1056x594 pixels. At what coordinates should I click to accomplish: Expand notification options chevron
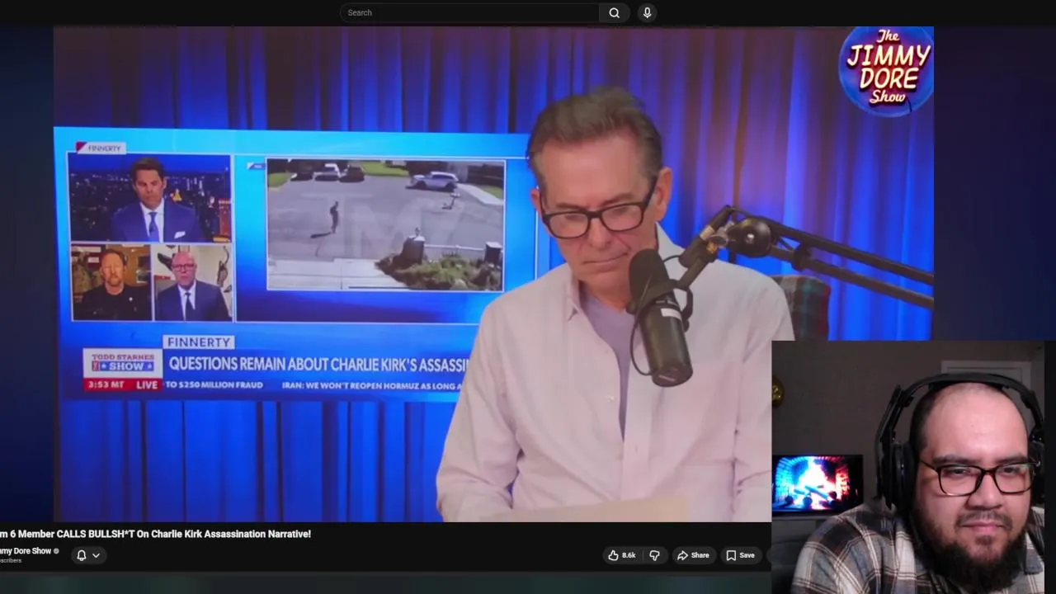pos(96,555)
